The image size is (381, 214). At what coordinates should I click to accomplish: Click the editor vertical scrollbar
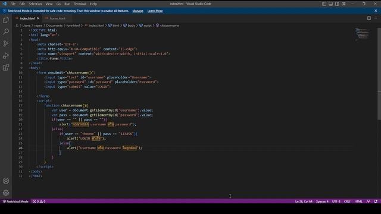(x=379, y=74)
